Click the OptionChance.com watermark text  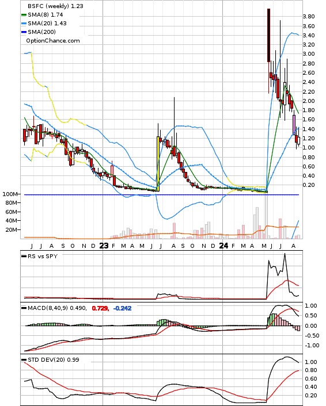tap(53, 41)
